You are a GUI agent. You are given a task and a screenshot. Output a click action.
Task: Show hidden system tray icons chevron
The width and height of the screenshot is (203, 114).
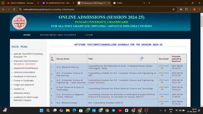(160, 111)
